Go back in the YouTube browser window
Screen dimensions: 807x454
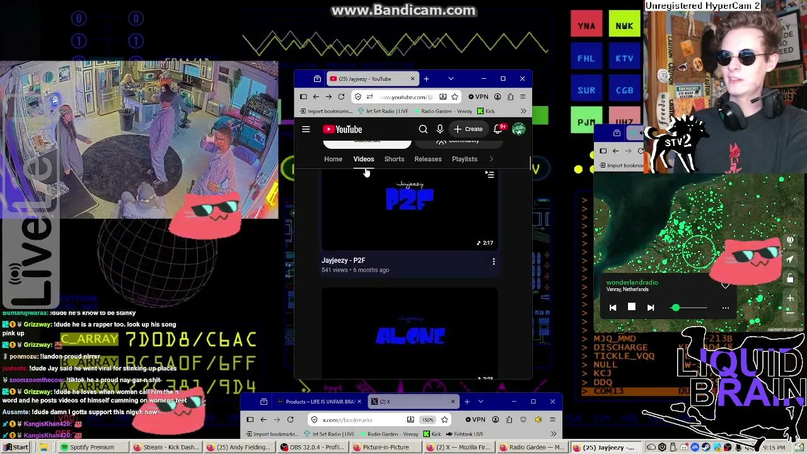316,96
